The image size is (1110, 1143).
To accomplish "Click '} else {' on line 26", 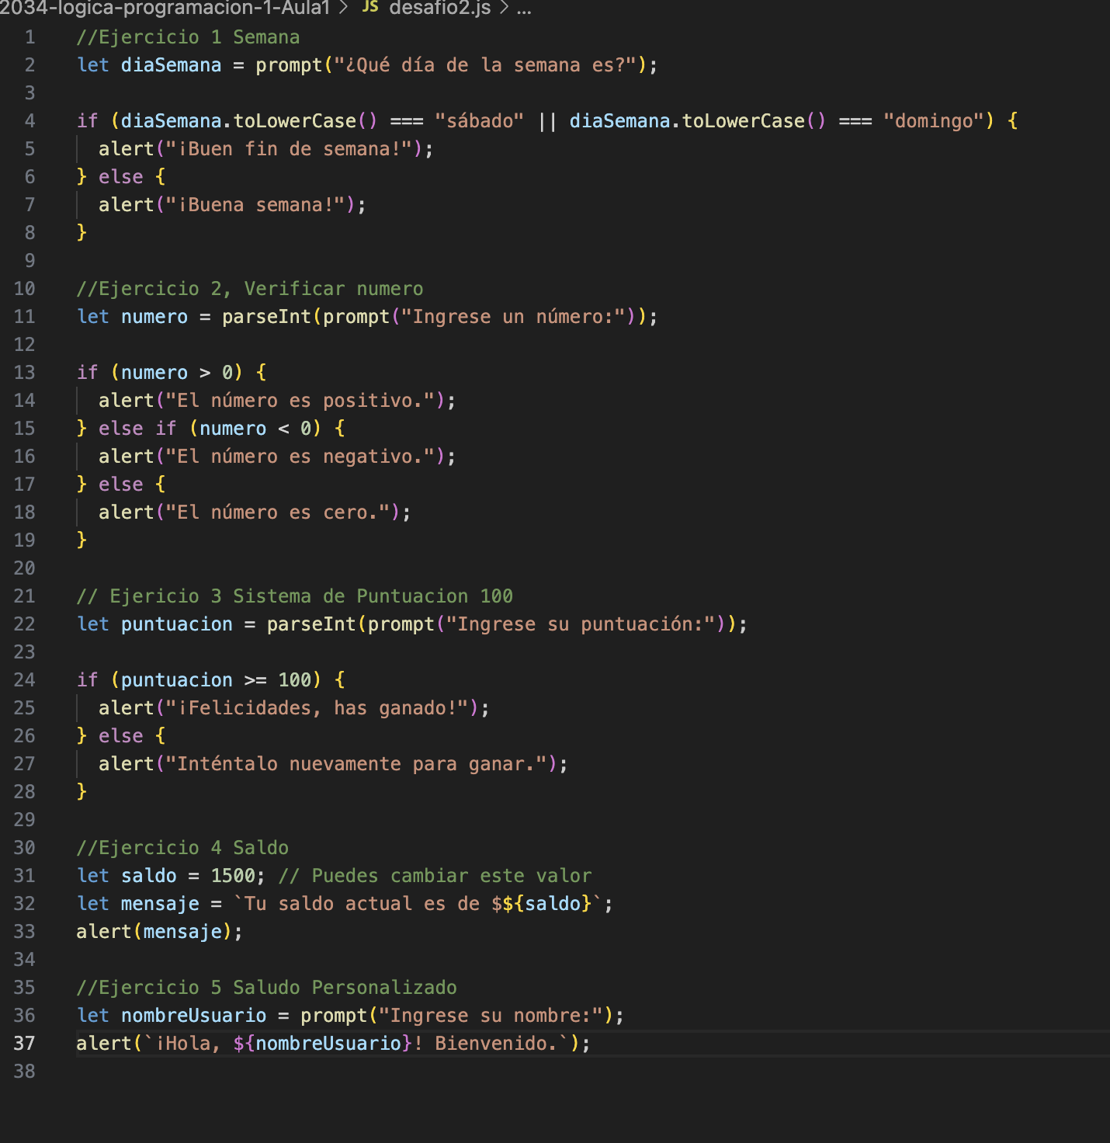I will 120,736.
